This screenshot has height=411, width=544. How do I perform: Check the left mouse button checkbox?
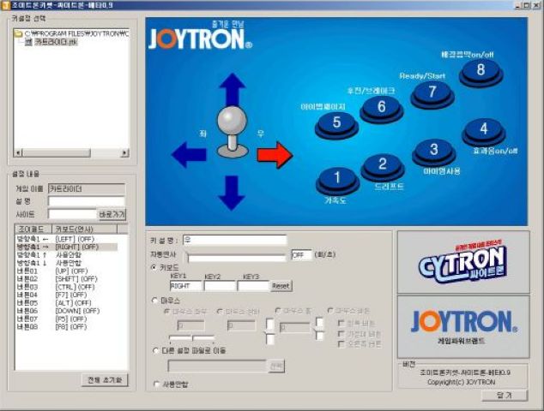click(x=341, y=323)
